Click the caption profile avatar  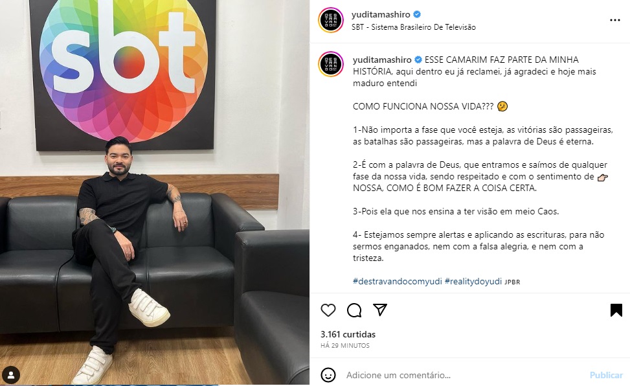(x=330, y=64)
